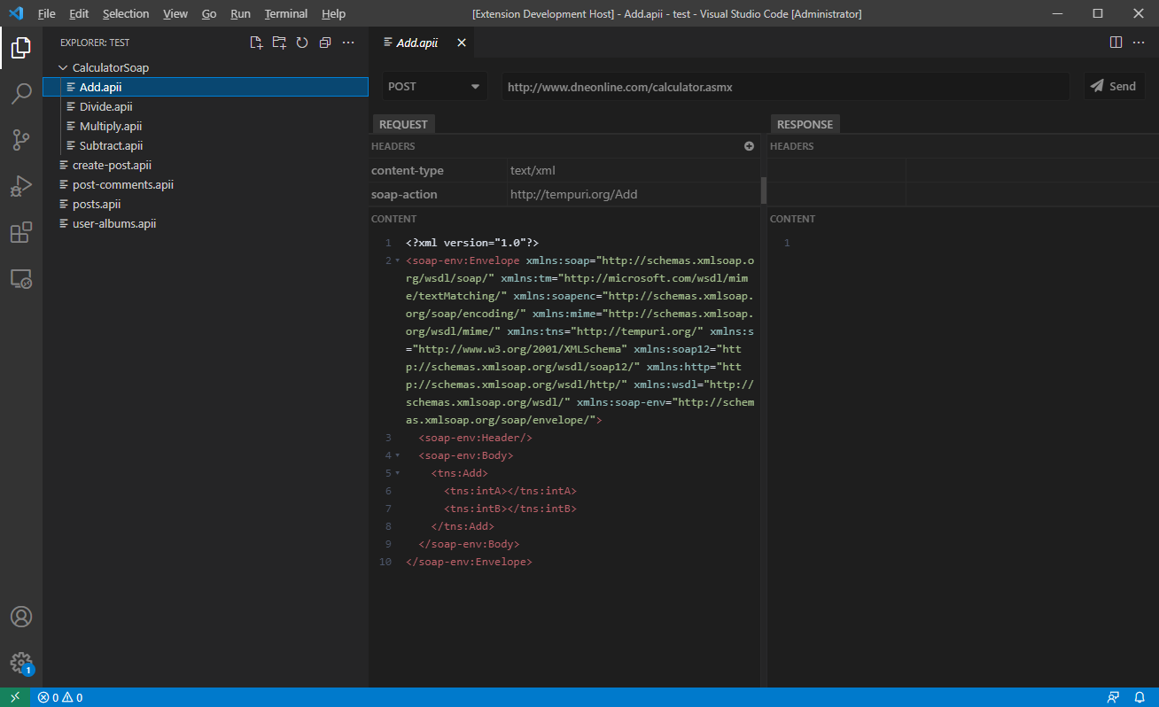
Task: Click the remote window status indicator
Action: point(15,697)
